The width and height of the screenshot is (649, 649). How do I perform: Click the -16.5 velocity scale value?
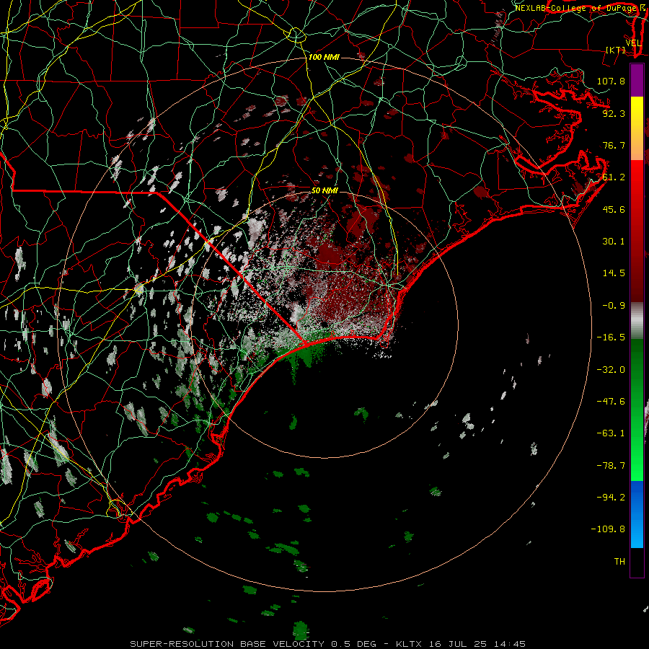(611, 337)
